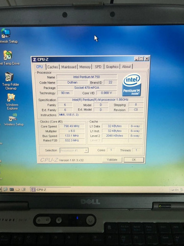The image size is (184, 246).
Task: Click the CPU-Z taskbar button
Action: pyautogui.click(x=51, y=189)
